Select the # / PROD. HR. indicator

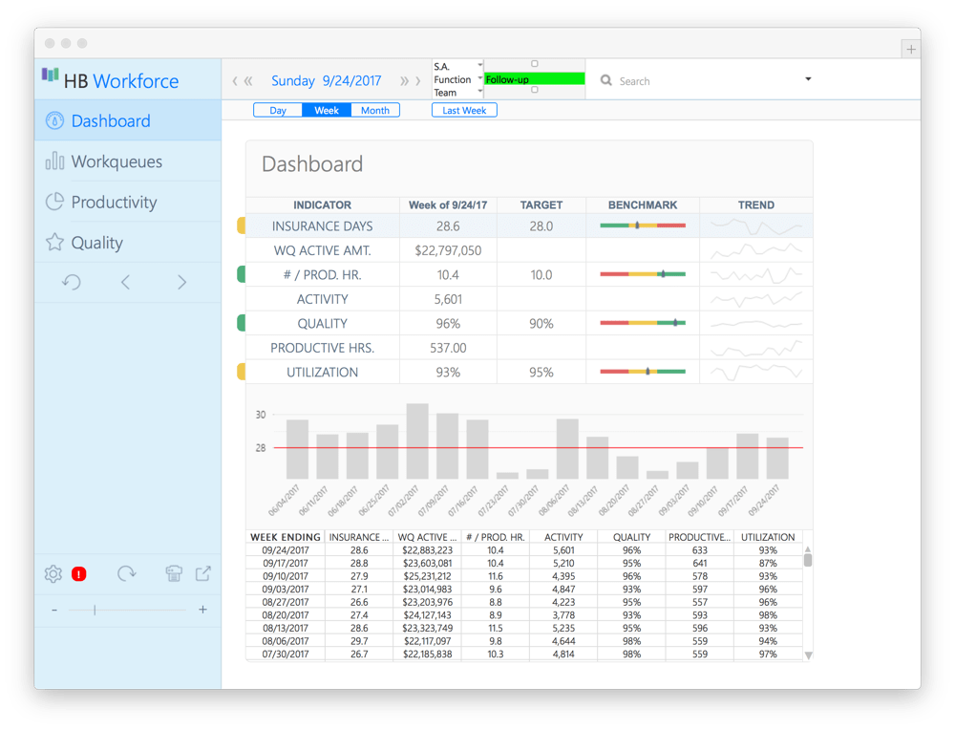point(529,275)
